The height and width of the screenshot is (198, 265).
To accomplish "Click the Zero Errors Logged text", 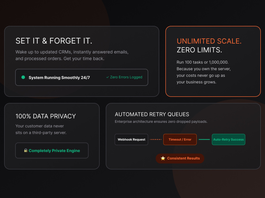I will tap(126, 77).
